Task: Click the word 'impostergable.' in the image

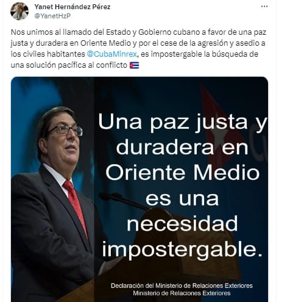Action: (x=182, y=250)
